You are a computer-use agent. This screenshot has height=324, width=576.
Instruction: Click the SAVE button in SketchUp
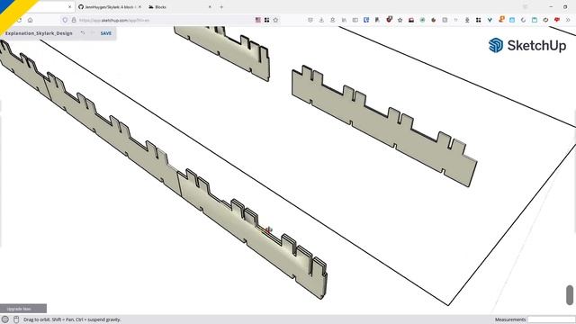(106, 33)
